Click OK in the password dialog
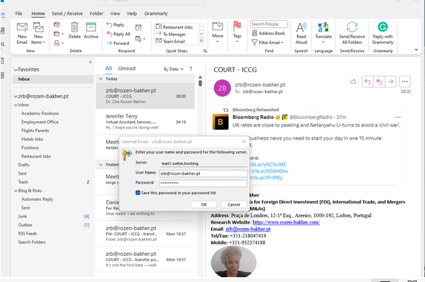 (x=204, y=204)
